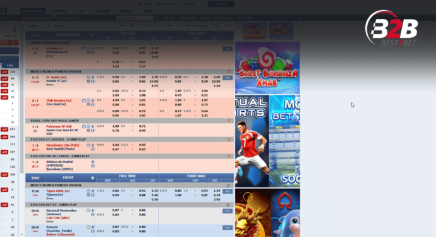Open Personal Msg
The image size is (436, 237).
[x=69, y=18]
